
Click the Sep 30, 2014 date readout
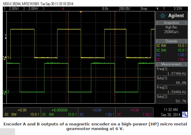(x=170, y=115)
